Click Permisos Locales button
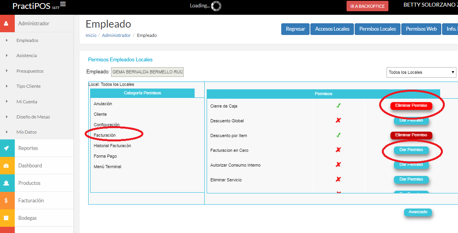This screenshot has height=233, width=458. click(x=377, y=29)
